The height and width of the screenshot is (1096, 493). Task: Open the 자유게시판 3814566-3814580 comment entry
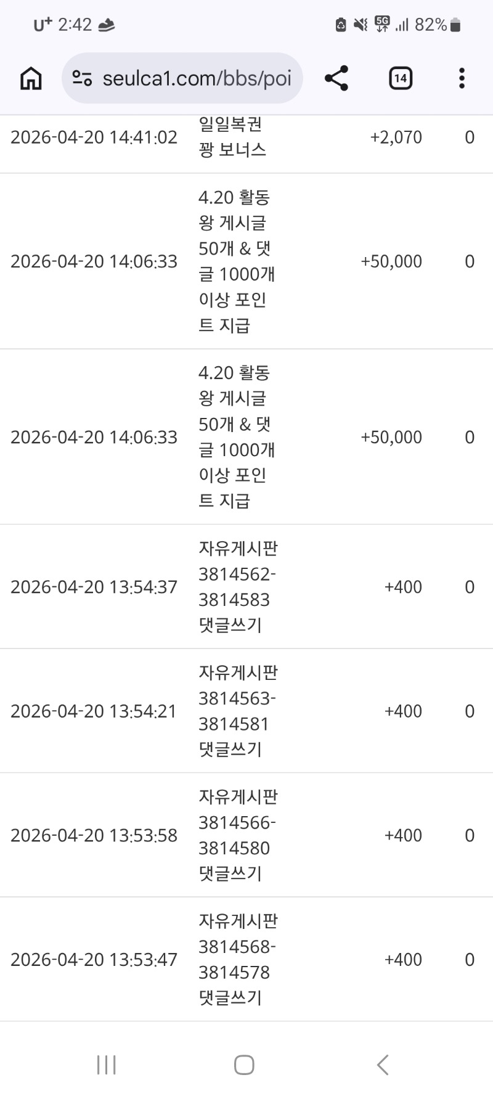pos(237,835)
